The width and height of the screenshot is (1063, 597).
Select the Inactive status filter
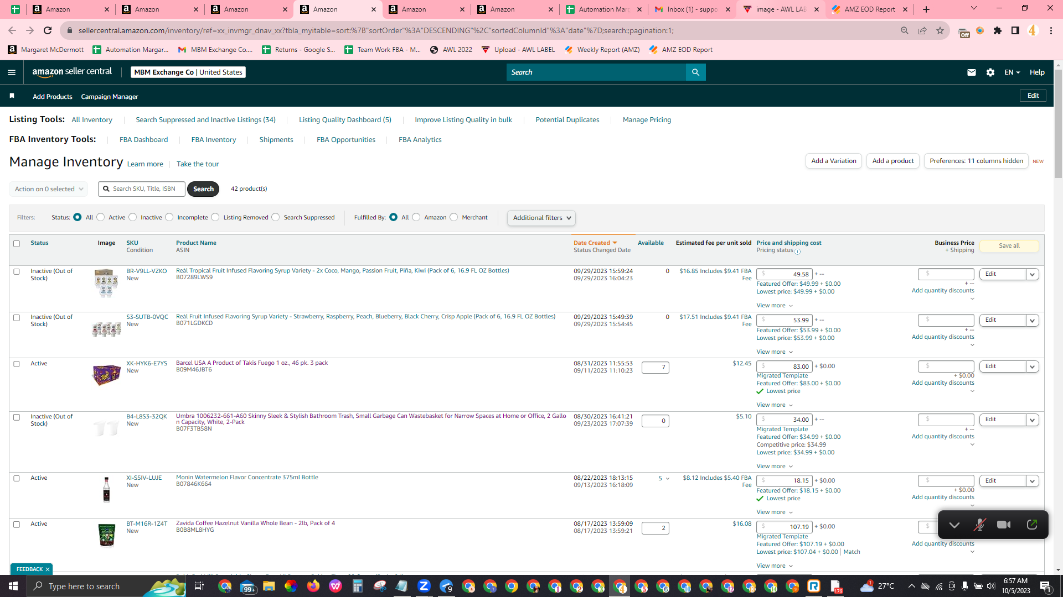point(133,217)
